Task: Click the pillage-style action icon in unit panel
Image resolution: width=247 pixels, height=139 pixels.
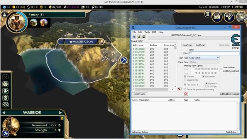Action: 5,84
